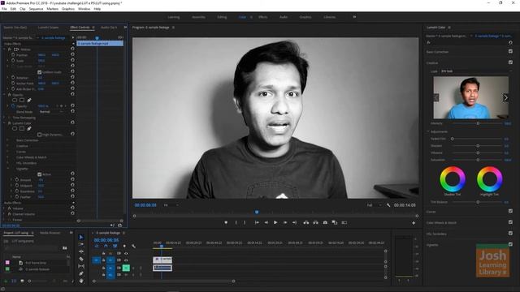Play the program monitor
Image resolution: width=520 pixels, height=292 pixels.
(x=275, y=222)
